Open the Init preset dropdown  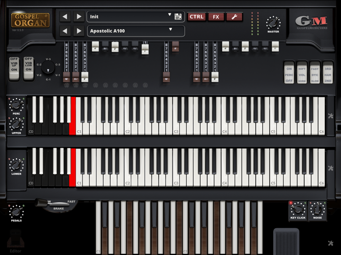[136, 17]
